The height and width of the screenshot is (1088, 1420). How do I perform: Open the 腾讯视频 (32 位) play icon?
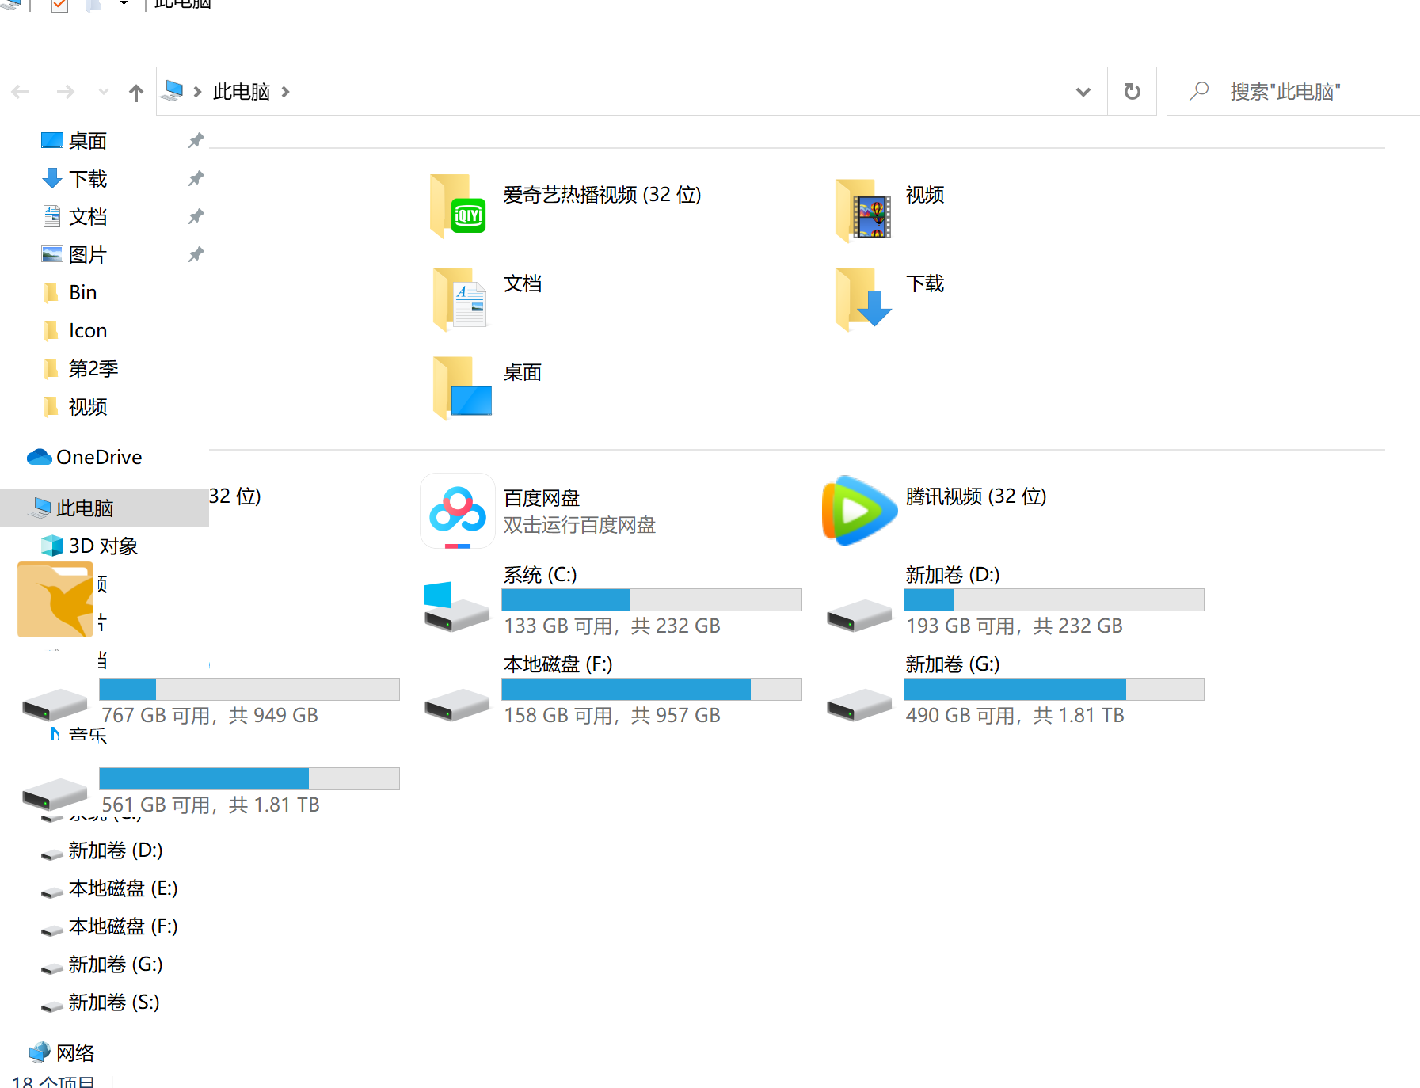pos(859,511)
